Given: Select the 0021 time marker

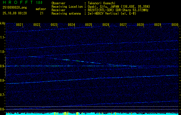Looking at the screenshot, I should pyautogui.click(x=20, y=25).
